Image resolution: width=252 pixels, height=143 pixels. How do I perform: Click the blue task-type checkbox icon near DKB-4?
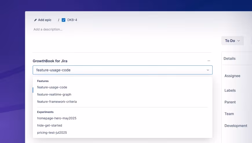(63, 20)
